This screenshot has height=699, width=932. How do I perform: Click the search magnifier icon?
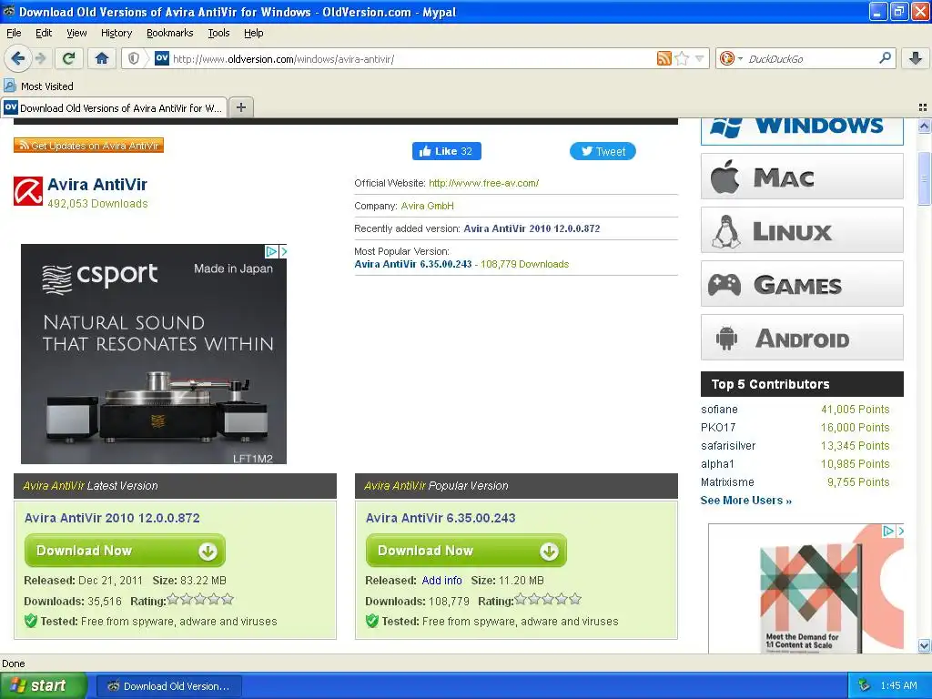pyautogui.click(x=885, y=57)
